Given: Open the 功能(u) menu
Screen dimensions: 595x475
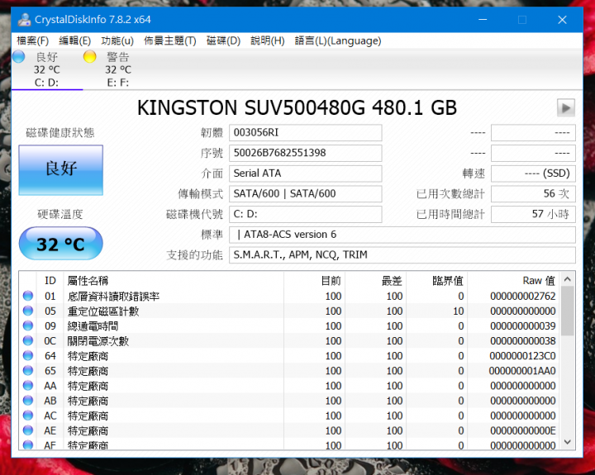Looking at the screenshot, I should pos(117,40).
